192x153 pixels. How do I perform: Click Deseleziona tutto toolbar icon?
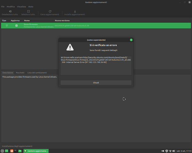point(10,11)
